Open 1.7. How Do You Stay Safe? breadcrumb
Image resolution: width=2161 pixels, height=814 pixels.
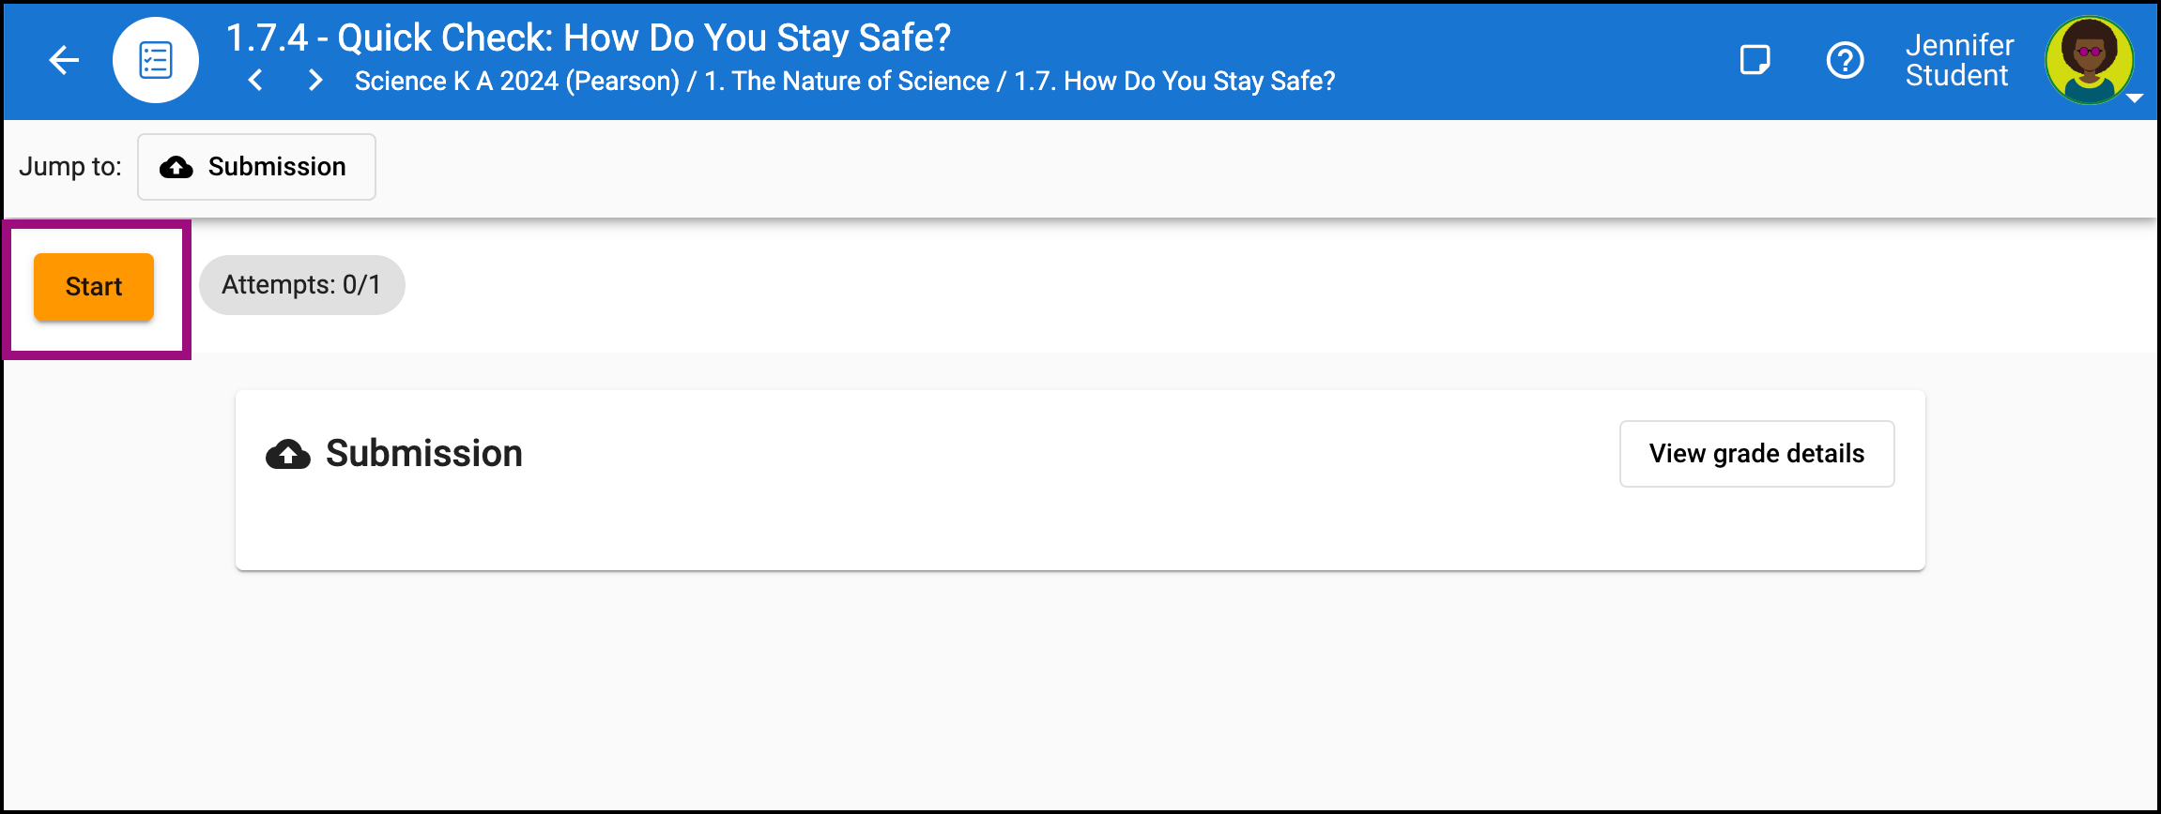[1174, 82]
